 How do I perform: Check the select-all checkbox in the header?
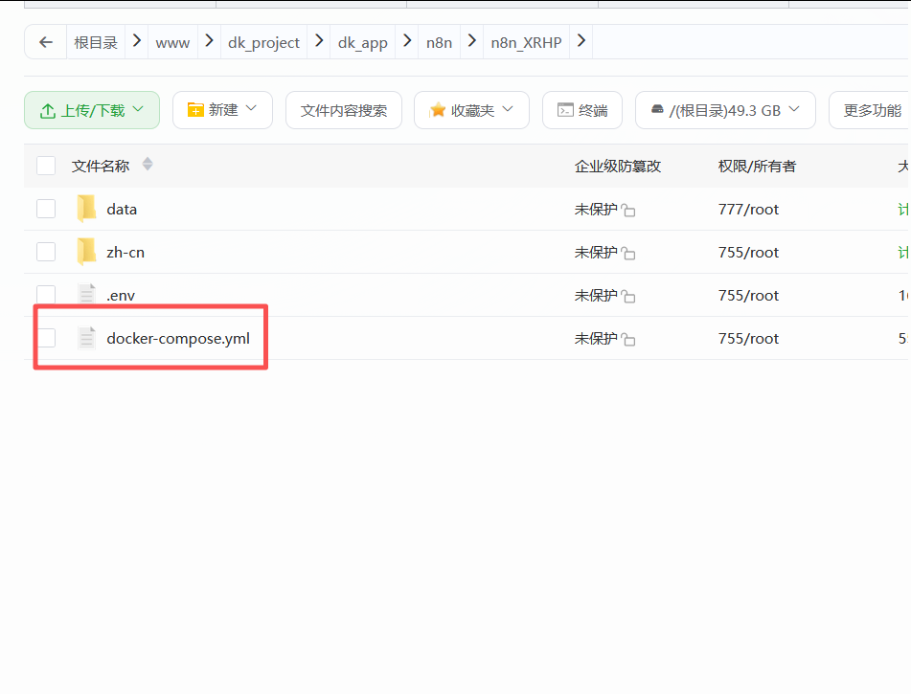[46, 165]
